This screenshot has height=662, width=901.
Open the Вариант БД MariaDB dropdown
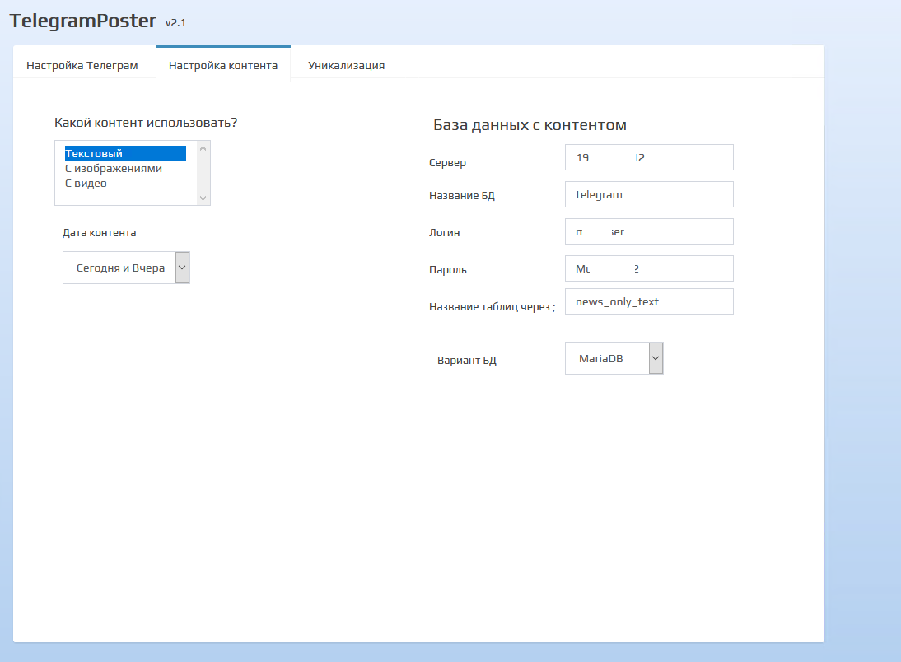pos(614,359)
